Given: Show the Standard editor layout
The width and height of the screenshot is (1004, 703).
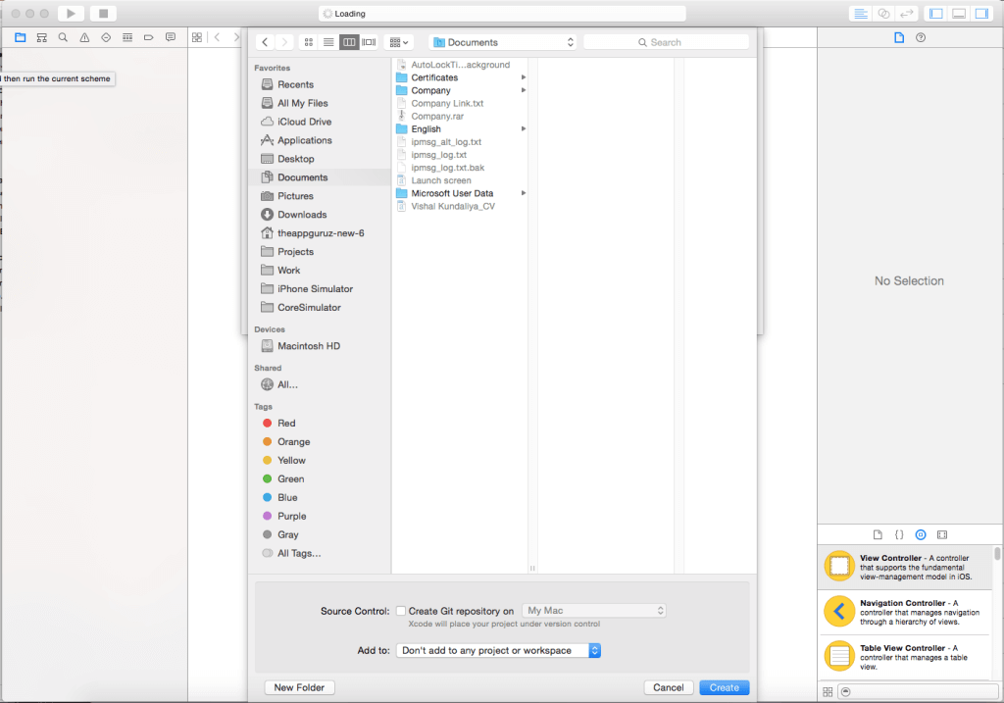Looking at the screenshot, I should [x=861, y=14].
